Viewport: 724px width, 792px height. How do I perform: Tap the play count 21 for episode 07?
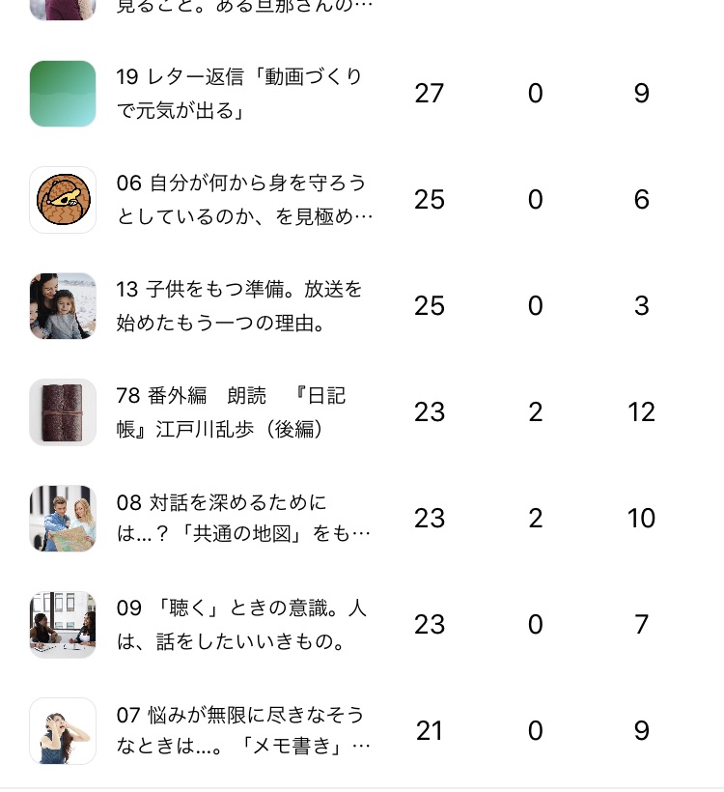click(x=430, y=731)
